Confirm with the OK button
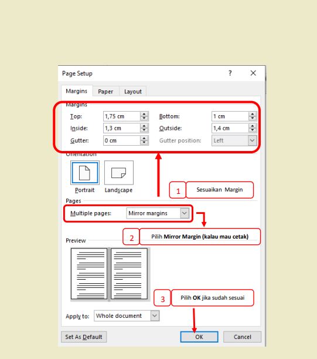Image resolution: width=317 pixels, height=359 pixels. (x=199, y=337)
